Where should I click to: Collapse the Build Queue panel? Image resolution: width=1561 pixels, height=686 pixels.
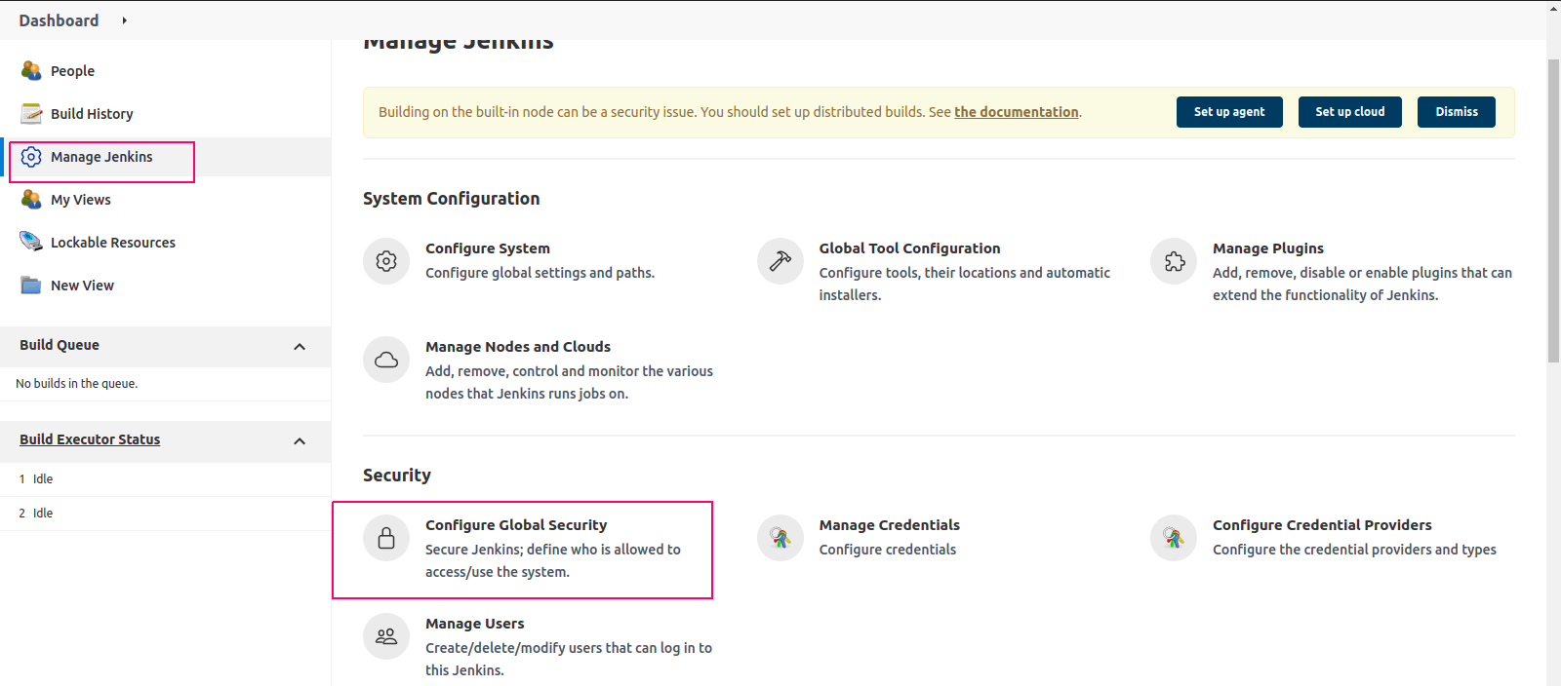click(300, 347)
